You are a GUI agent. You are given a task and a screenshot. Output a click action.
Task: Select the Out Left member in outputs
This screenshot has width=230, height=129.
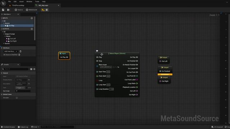tap(13, 39)
